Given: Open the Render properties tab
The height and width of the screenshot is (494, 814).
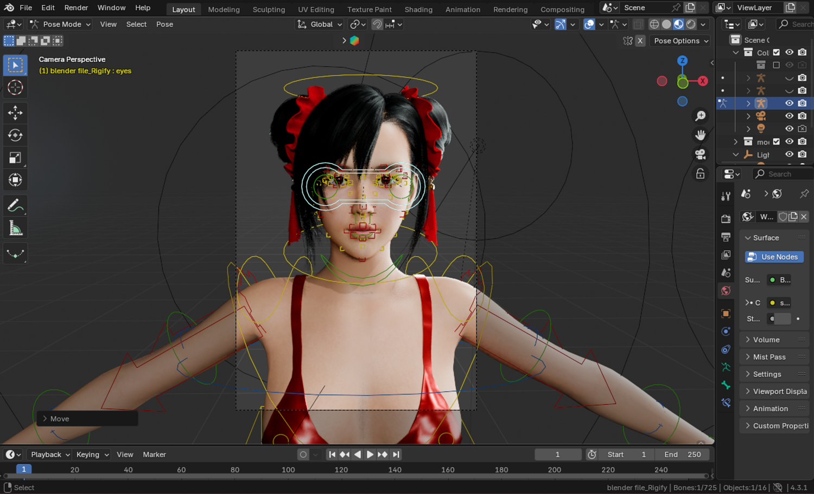Looking at the screenshot, I should coord(726,219).
